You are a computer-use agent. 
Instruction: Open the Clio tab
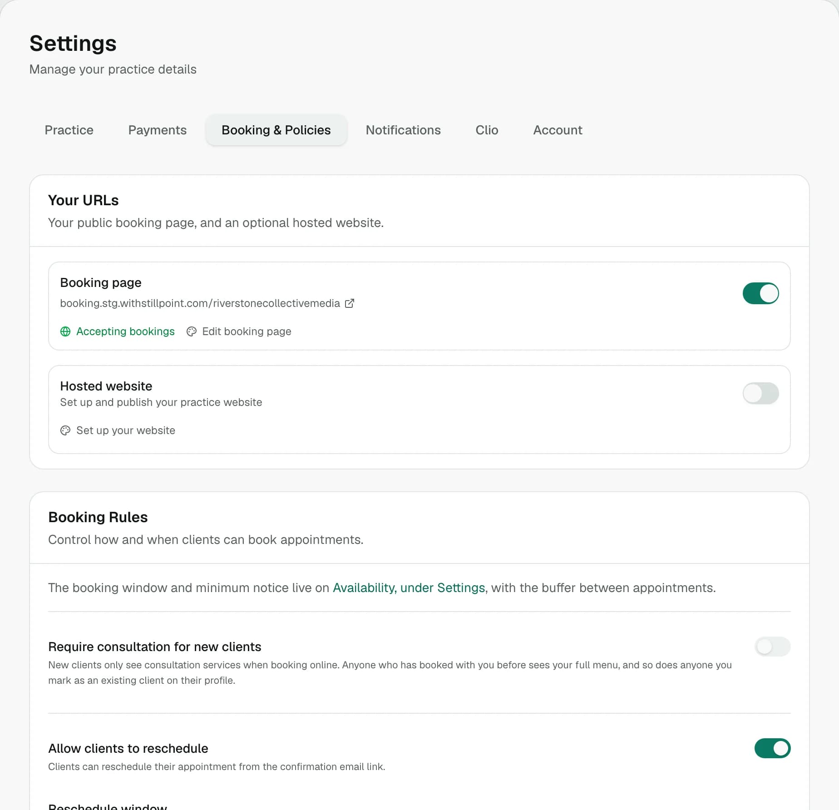(487, 130)
